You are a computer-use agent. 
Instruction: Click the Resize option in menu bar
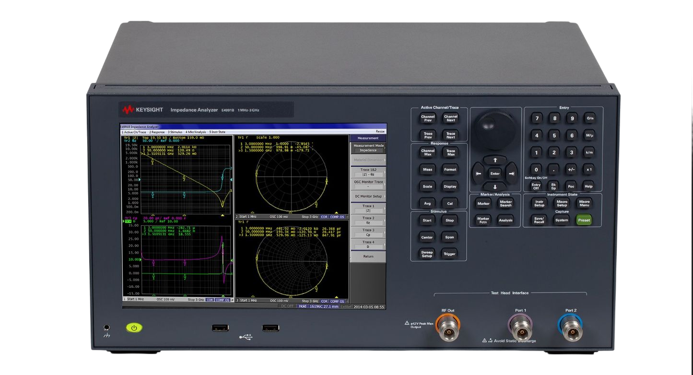[379, 131]
